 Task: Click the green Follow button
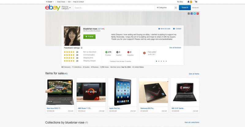pos(89,37)
